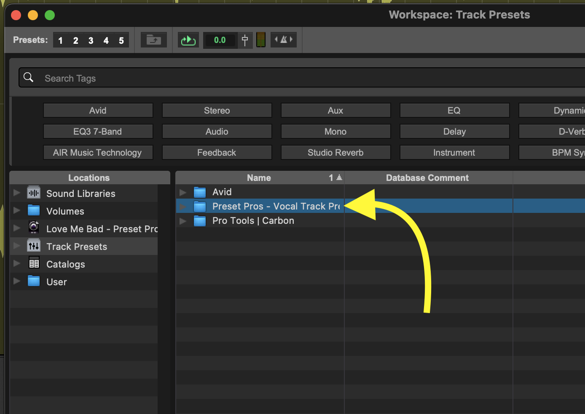The height and width of the screenshot is (414, 585).
Task: Select view preset 2
Action: point(76,40)
